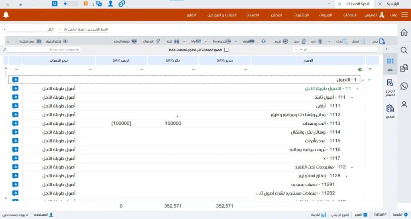
Task: Click طريقة العرض view mode button
Action: pyautogui.click(x=126, y=41)
